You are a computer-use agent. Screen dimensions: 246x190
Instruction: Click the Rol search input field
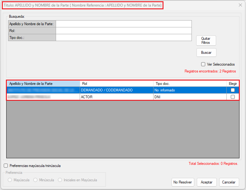pos(124,31)
